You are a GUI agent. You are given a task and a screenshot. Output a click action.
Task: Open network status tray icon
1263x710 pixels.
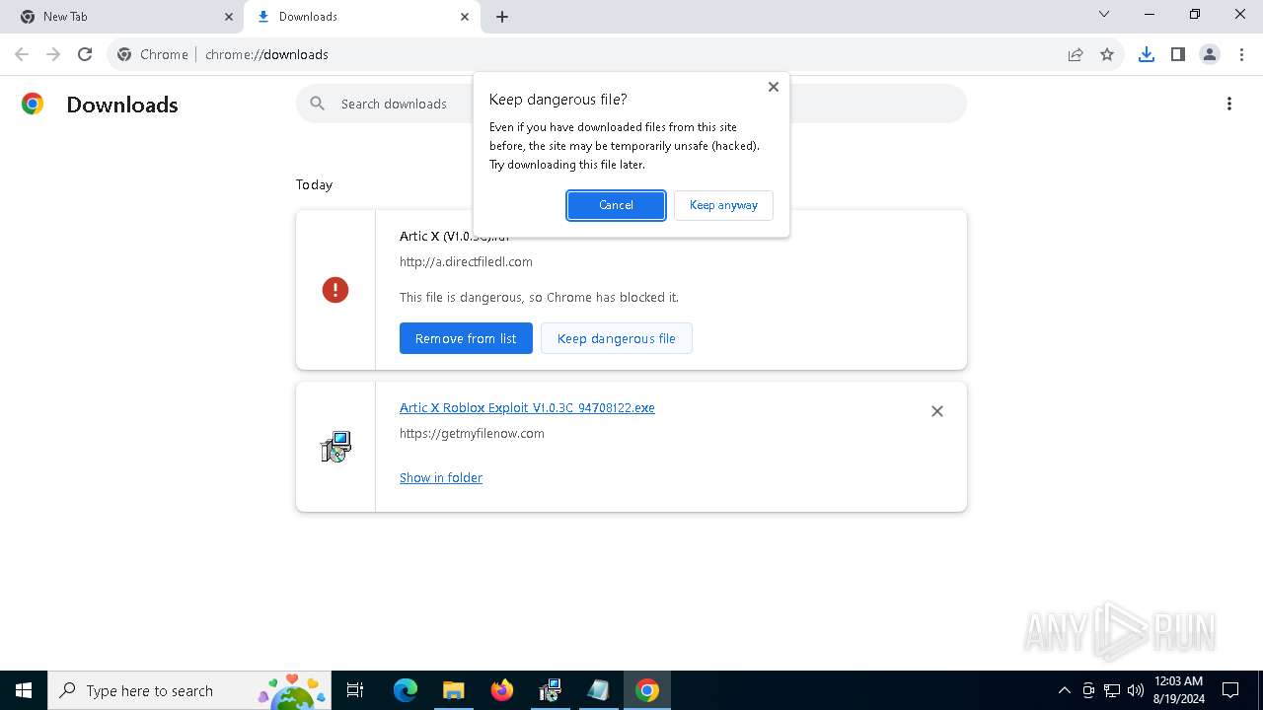pos(1112,690)
